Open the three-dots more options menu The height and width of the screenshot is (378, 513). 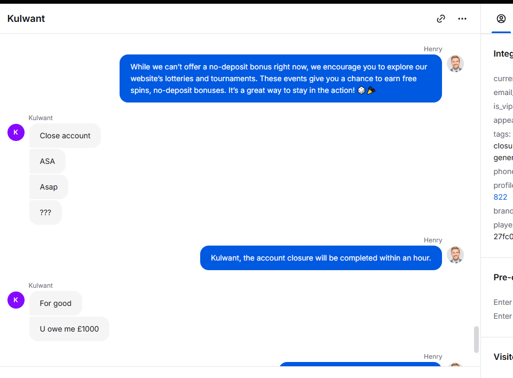(462, 19)
